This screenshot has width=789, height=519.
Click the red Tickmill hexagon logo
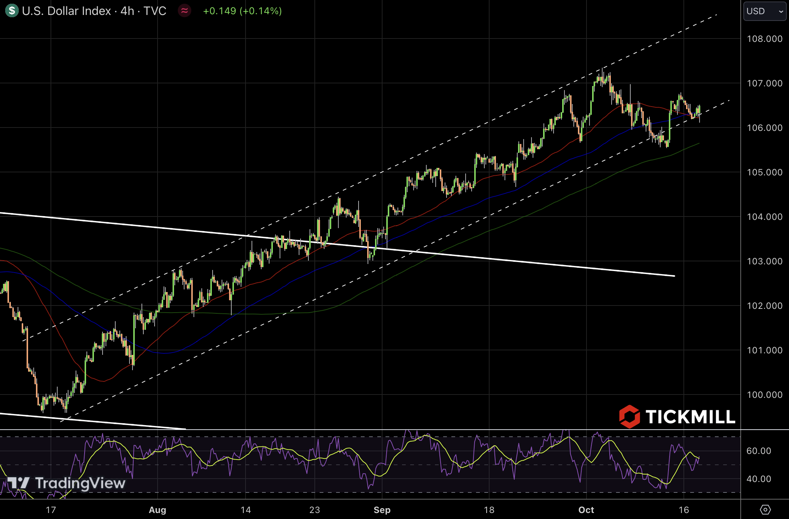[630, 416]
